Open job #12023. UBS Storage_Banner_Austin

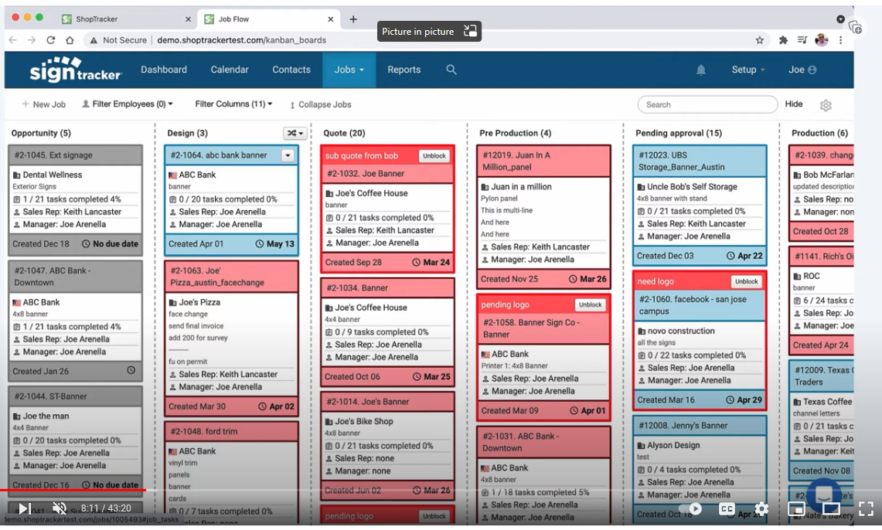click(681, 161)
